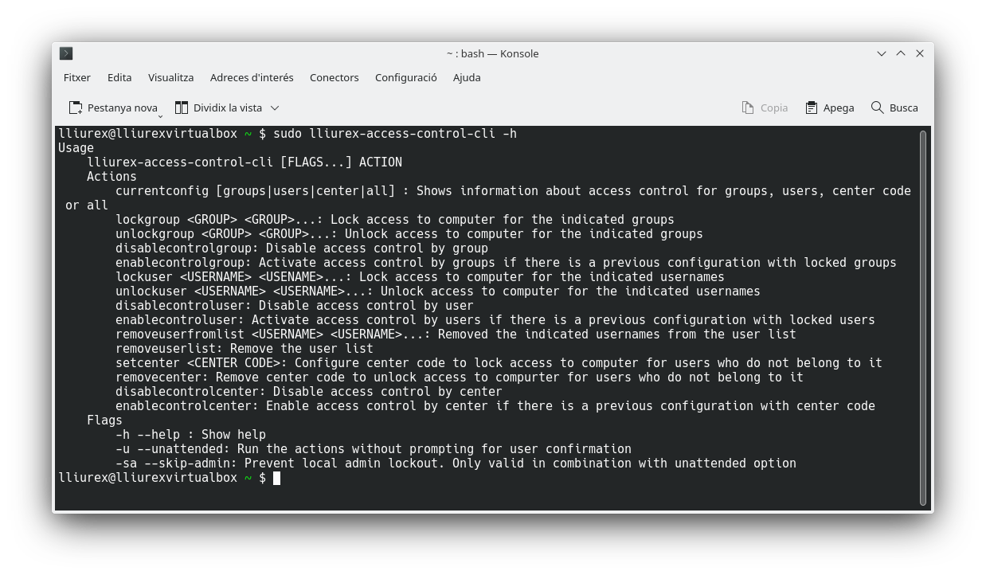Open the Ajuda menu
This screenshot has height=575, width=986.
(467, 77)
